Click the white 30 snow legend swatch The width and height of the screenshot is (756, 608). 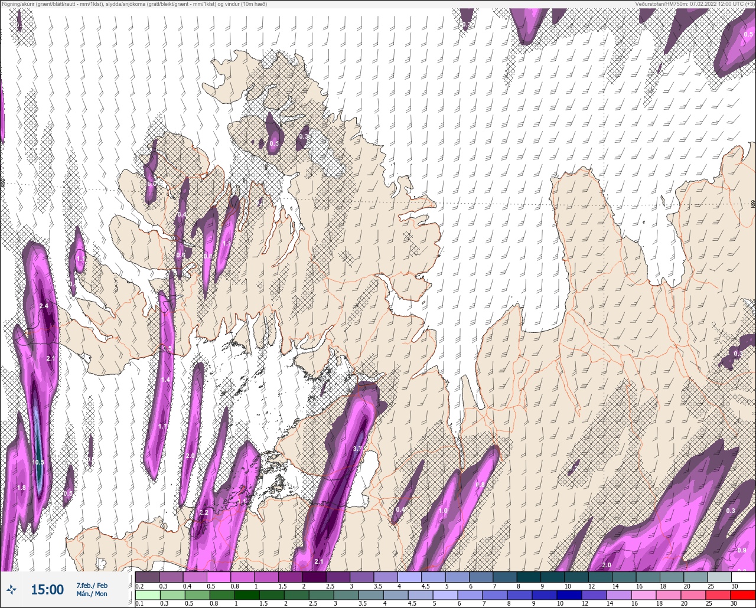tap(743, 577)
